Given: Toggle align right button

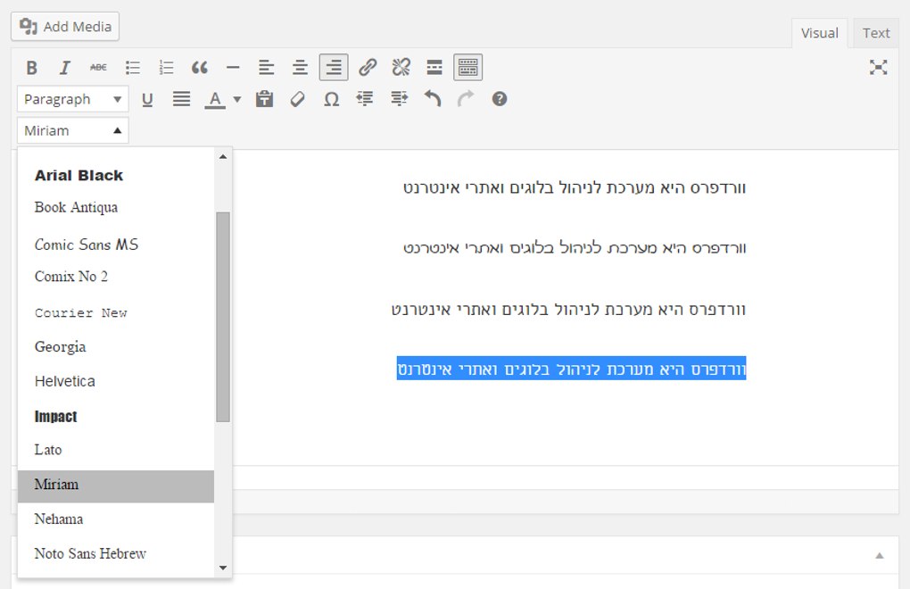Looking at the screenshot, I should click(x=334, y=68).
